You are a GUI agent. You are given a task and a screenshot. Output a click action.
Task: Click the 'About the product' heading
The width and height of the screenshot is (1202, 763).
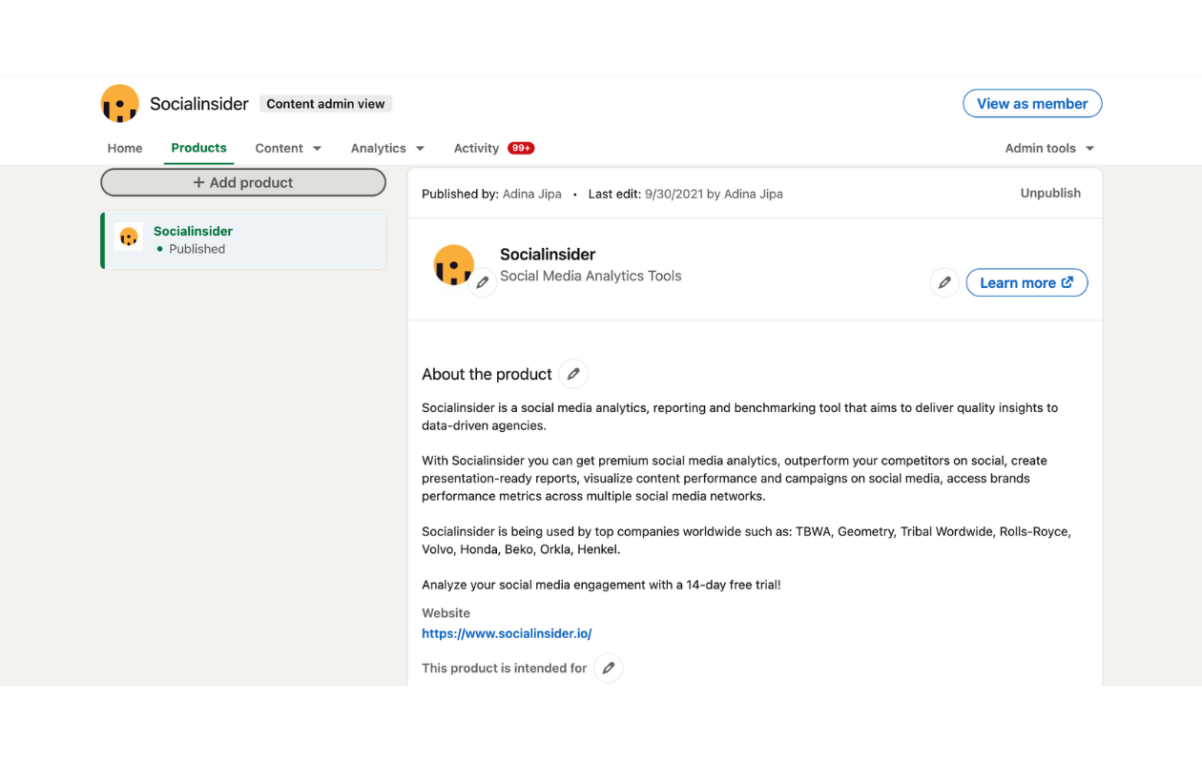tap(487, 374)
